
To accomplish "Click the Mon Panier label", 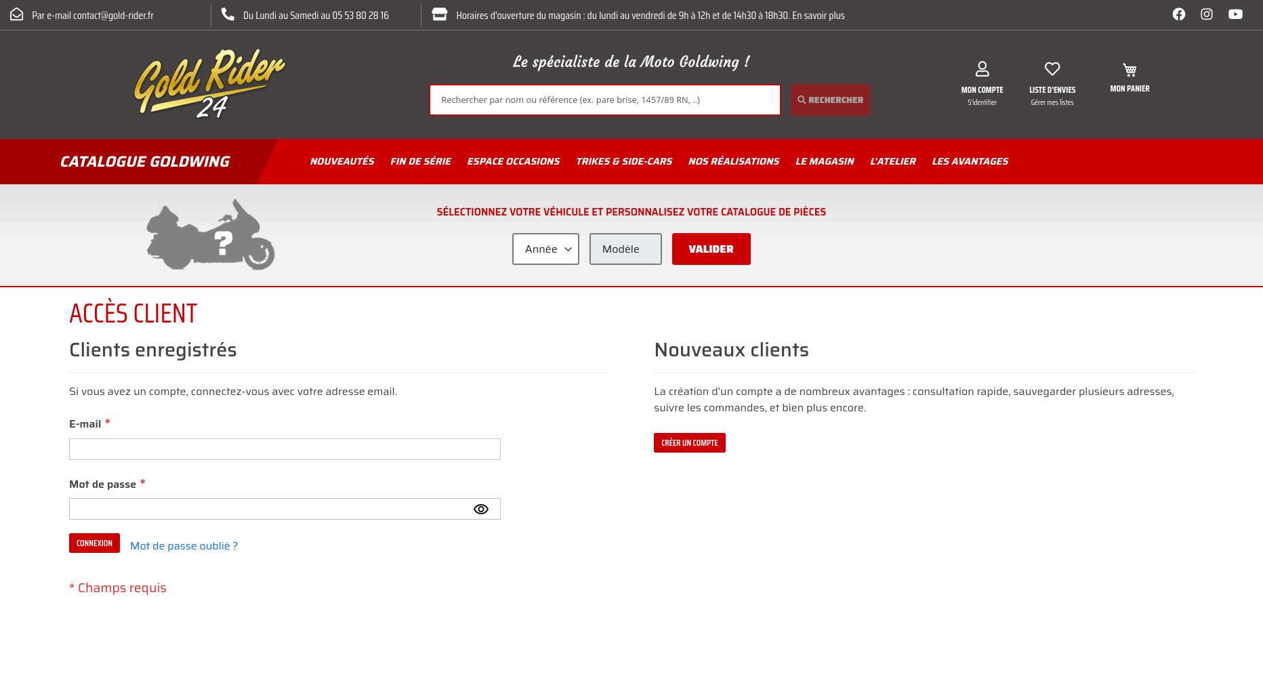I will click(x=1130, y=89).
